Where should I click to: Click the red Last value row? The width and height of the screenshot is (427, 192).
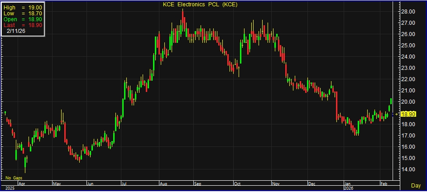point(23,25)
